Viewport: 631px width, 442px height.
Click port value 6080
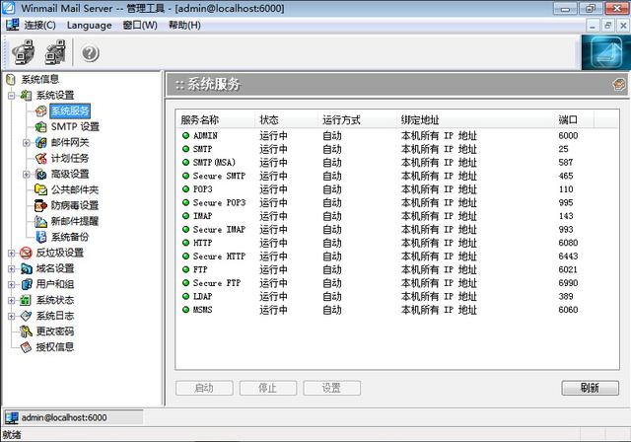tap(568, 243)
